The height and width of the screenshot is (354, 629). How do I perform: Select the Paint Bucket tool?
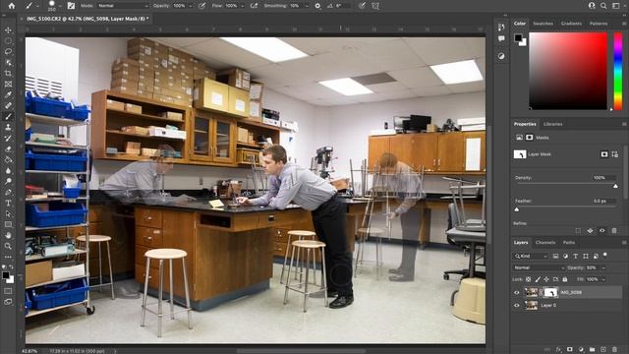click(8, 159)
